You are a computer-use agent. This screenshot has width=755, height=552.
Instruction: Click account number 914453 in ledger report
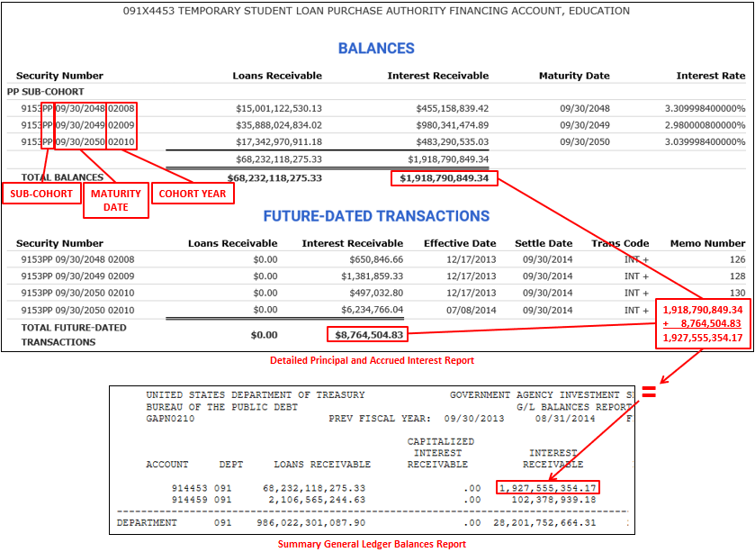190,488
